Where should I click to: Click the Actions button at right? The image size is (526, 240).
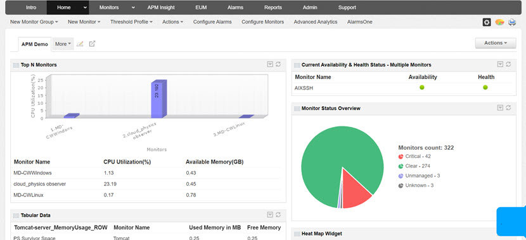(x=496, y=43)
